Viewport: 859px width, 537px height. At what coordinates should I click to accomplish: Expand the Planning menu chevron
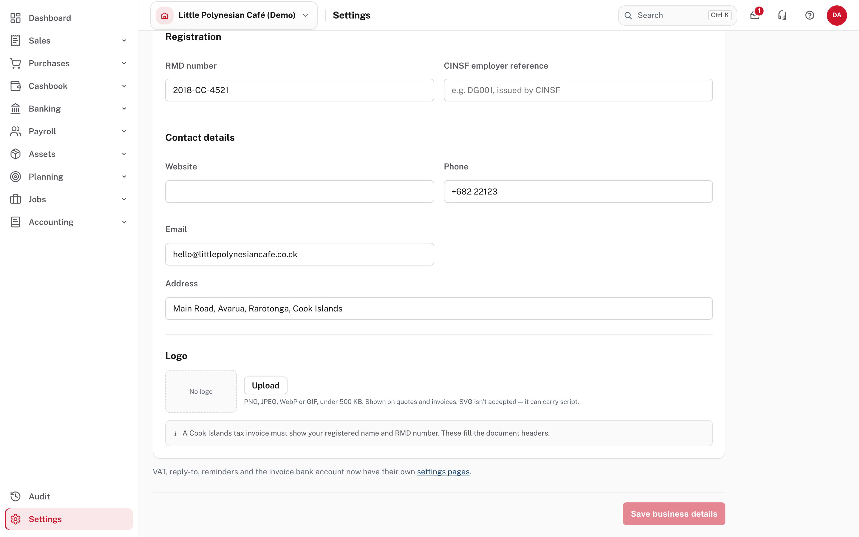point(124,177)
